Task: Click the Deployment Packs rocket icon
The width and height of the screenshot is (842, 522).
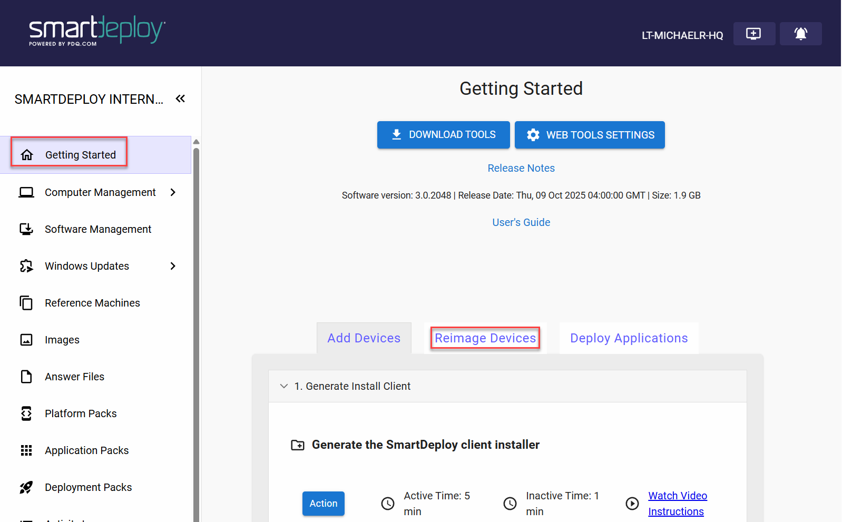Action: click(x=26, y=487)
